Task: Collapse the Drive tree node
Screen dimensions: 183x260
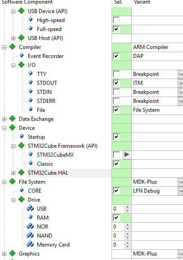Action: click(x=13, y=200)
